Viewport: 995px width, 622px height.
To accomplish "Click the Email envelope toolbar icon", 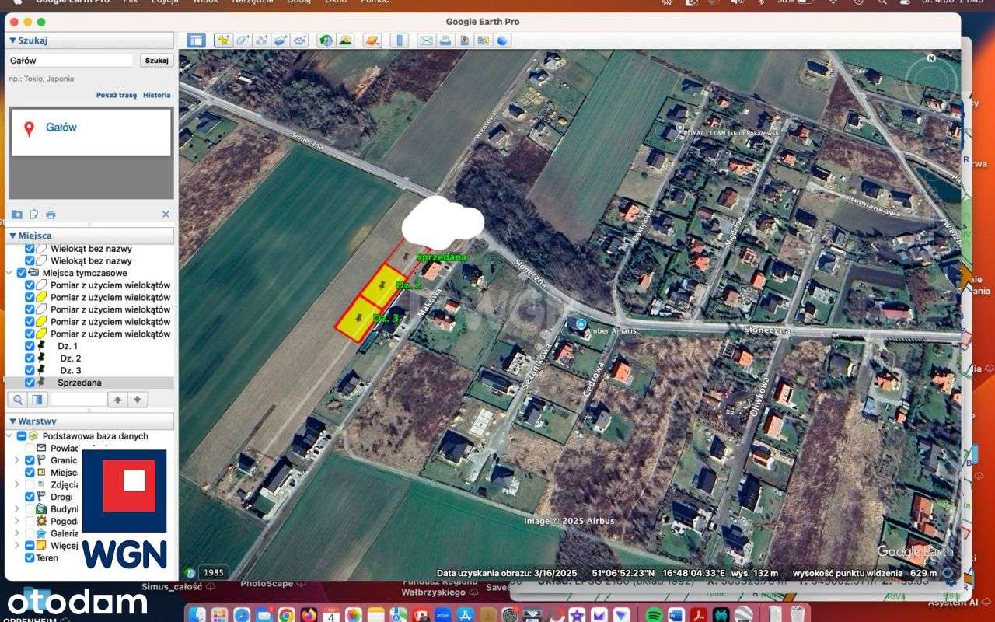I will [426, 40].
